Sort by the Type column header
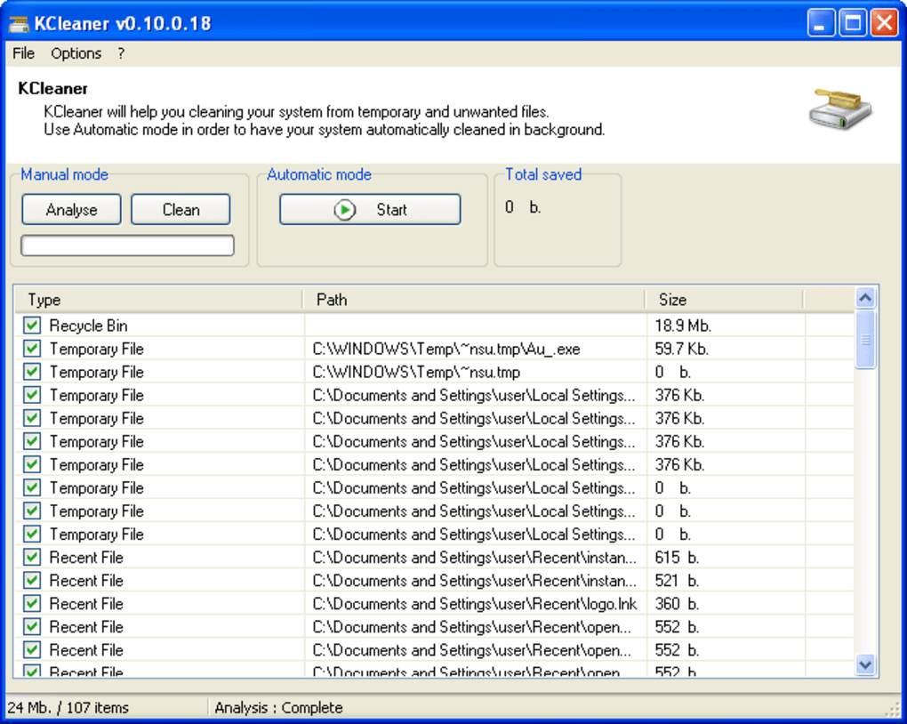907x724 pixels. [x=158, y=300]
